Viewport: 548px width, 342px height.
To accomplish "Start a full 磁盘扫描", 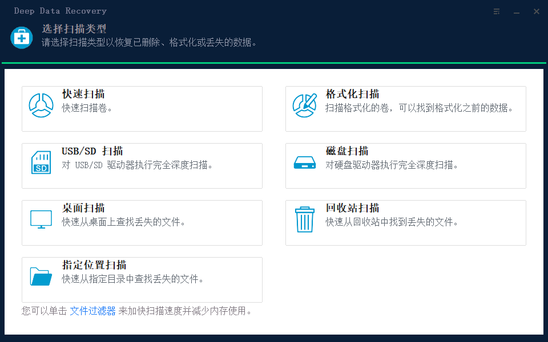I will [x=405, y=165].
